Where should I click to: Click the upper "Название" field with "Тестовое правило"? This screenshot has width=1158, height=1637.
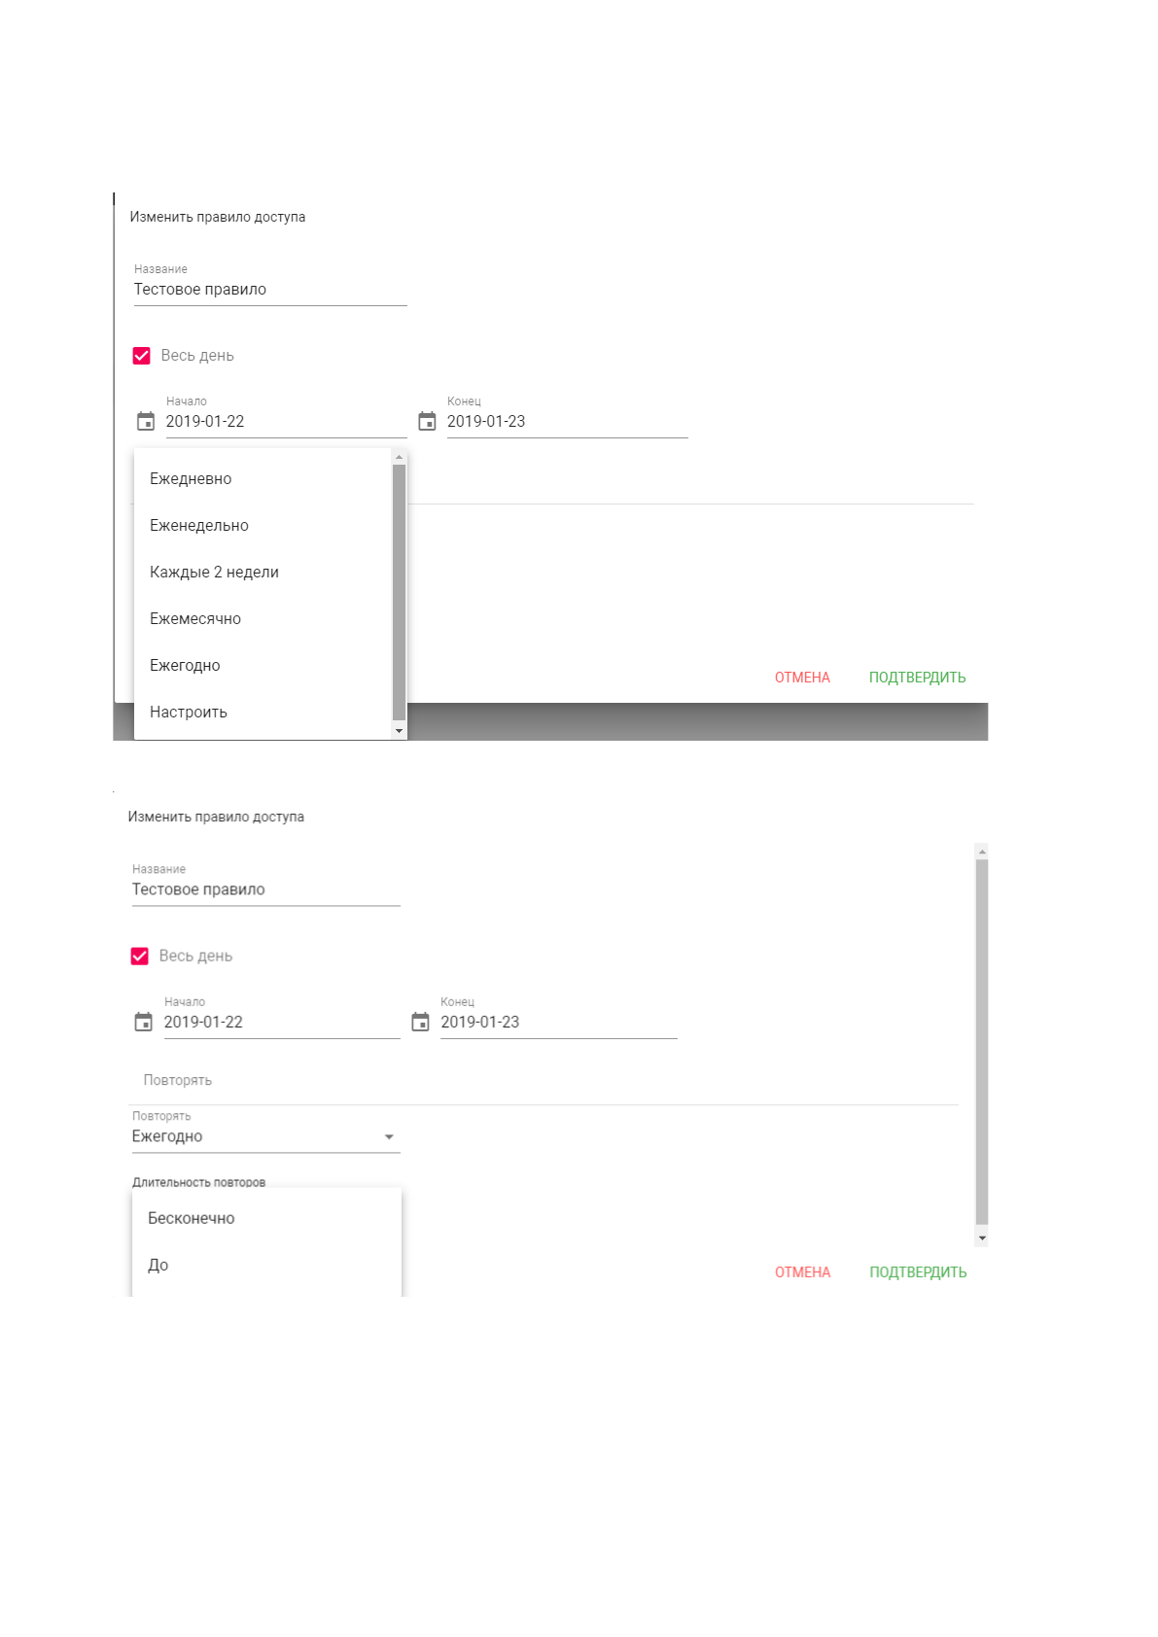pos(269,290)
